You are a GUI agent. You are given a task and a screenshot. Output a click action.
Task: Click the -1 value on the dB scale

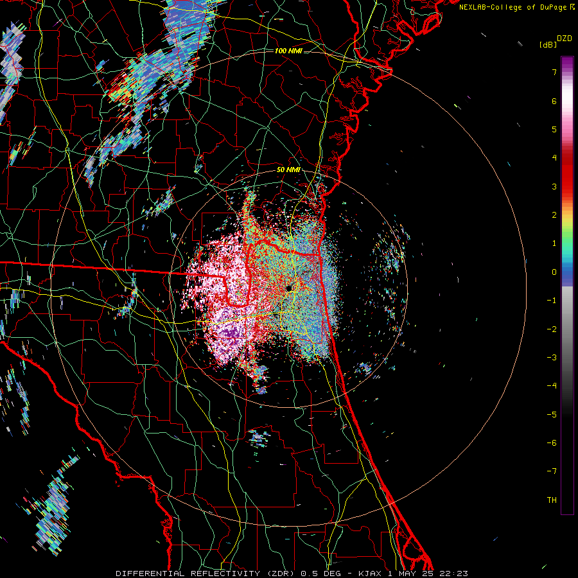tap(552, 301)
